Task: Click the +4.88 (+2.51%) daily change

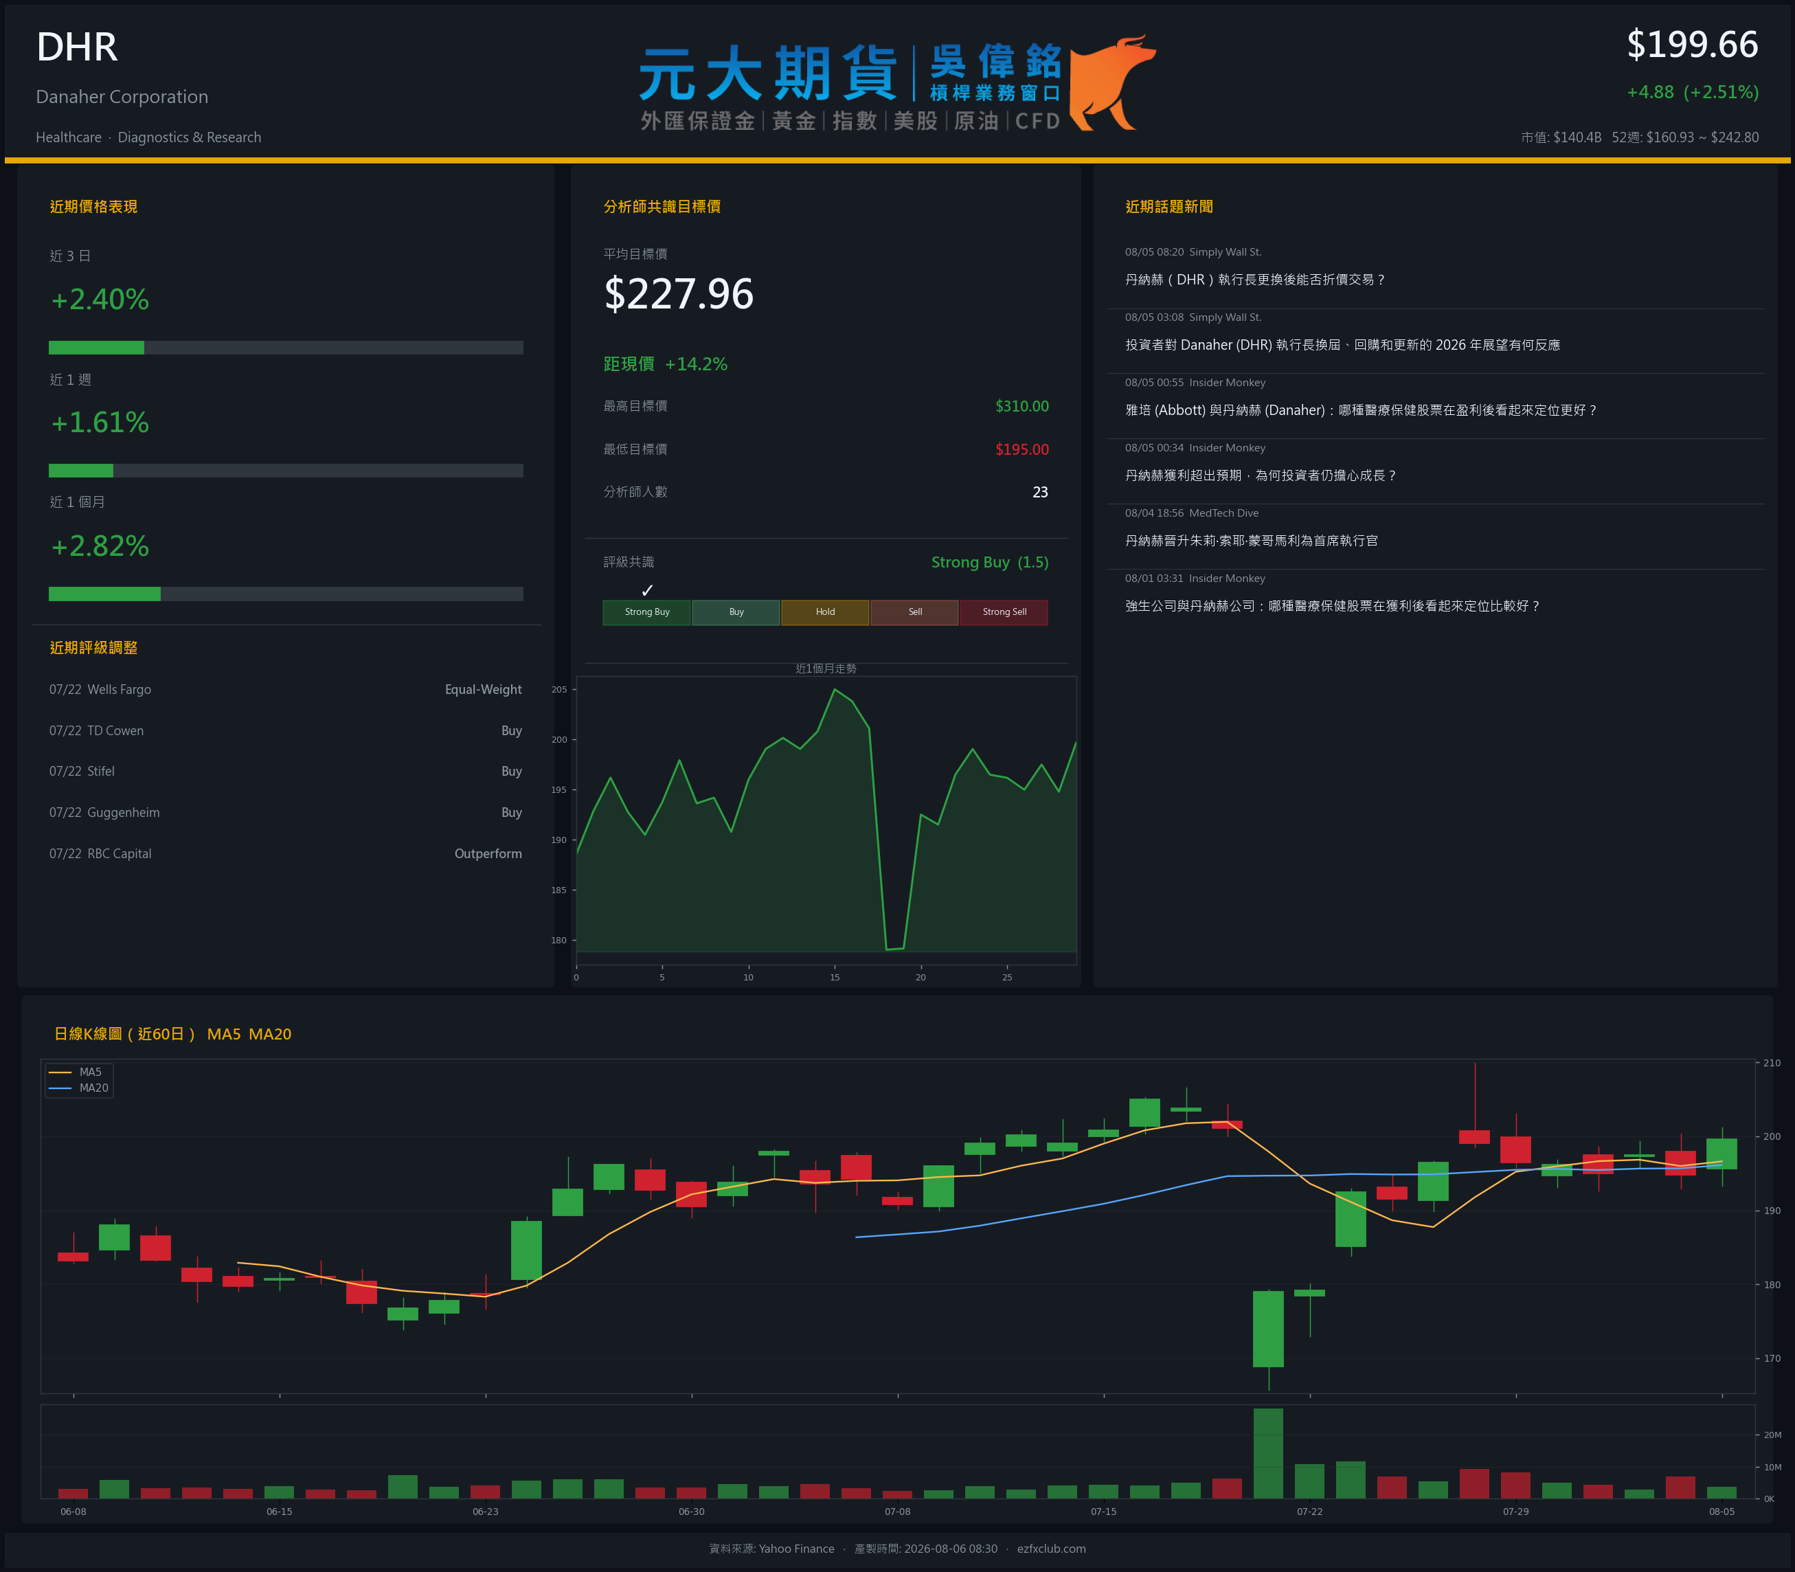Action: 1693,92
